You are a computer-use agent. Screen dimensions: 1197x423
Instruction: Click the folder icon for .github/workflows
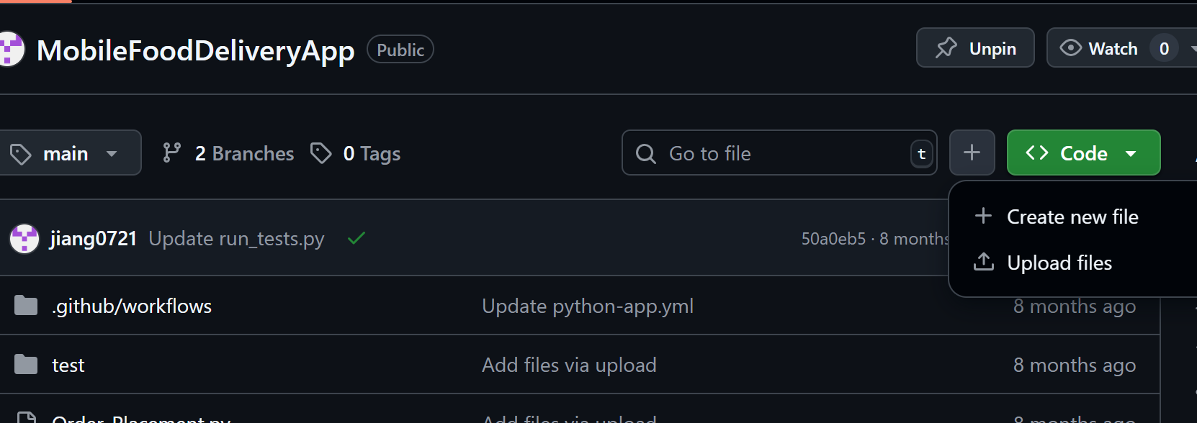[26, 306]
